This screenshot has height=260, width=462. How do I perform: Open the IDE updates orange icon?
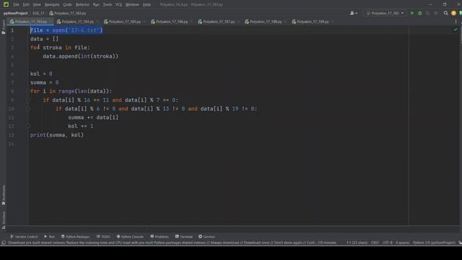453,13
